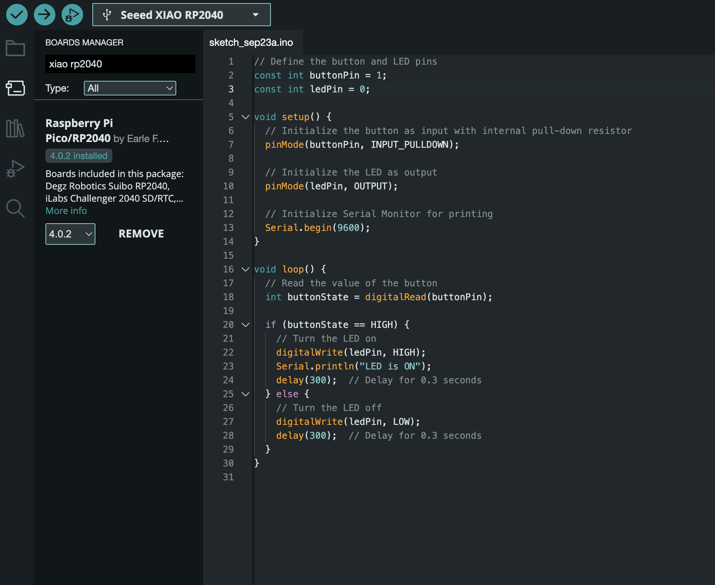Click the BOARDS MANAGER panel heading
The width and height of the screenshot is (715, 585).
[x=84, y=42]
